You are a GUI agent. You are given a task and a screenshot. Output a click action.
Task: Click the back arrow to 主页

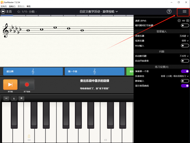[x=3, y=11]
